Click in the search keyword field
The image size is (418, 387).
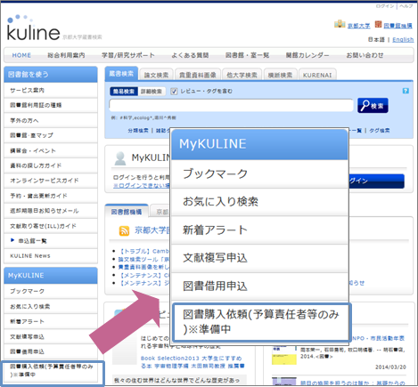click(x=232, y=105)
